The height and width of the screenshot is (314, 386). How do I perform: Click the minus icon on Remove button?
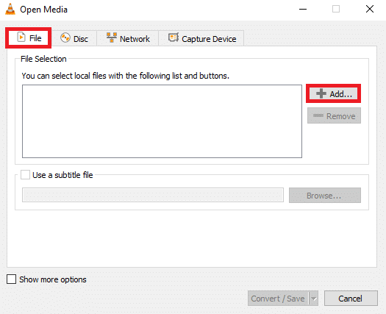tap(318, 115)
